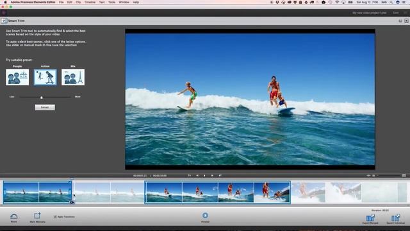Open the File menu
The width and height of the screenshot is (410, 231).
tap(61, 2)
